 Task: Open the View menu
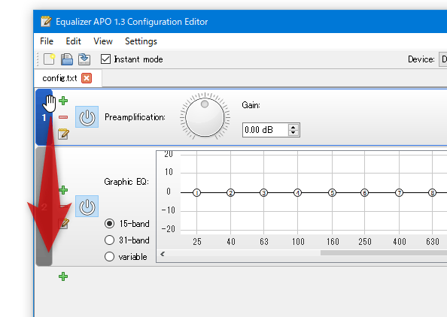tap(103, 41)
